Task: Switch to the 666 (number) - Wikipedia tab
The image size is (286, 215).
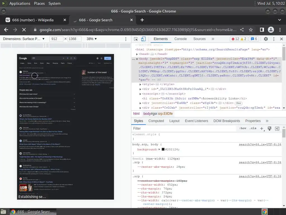Action: 33,20
